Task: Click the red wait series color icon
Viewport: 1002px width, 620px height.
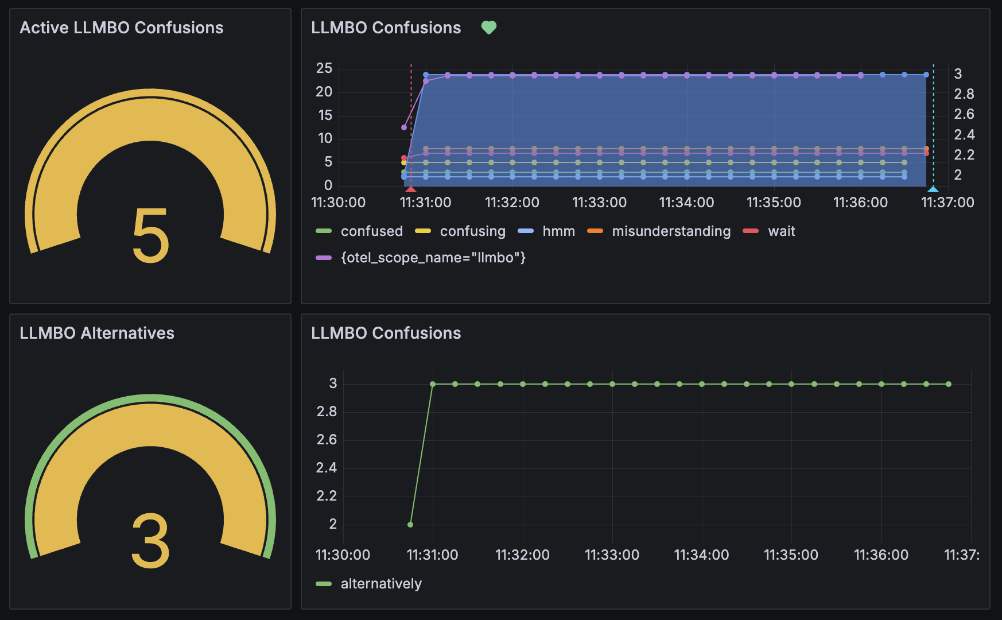Action: point(751,231)
